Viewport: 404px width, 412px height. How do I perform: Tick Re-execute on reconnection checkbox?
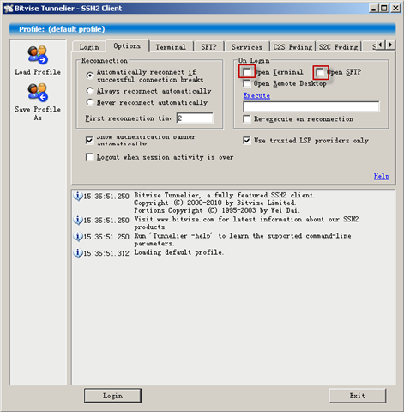tap(247, 118)
